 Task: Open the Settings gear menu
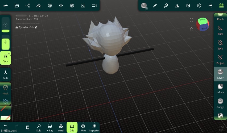(x=199, y=6)
